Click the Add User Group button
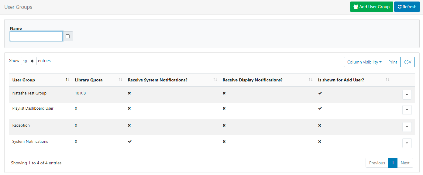Image resolution: width=423 pixels, height=175 pixels. click(x=371, y=7)
